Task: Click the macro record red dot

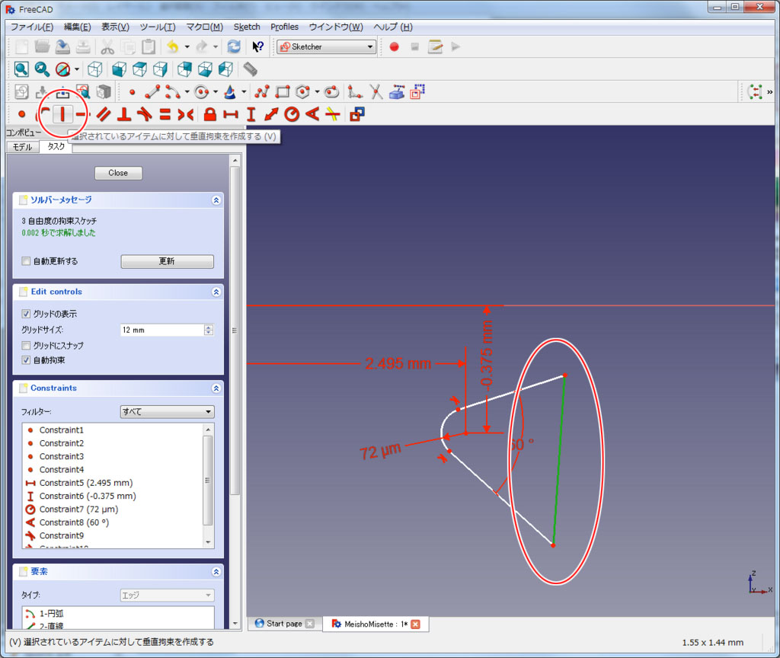Action: 394,46
